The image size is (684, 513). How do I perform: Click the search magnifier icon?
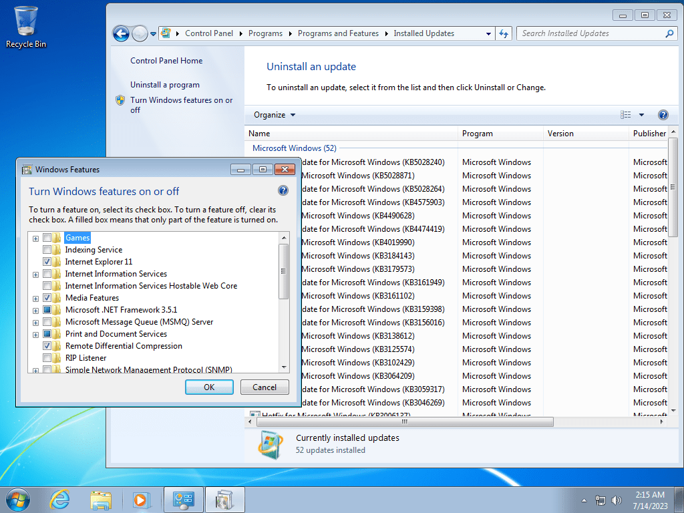tap(669, 33)
